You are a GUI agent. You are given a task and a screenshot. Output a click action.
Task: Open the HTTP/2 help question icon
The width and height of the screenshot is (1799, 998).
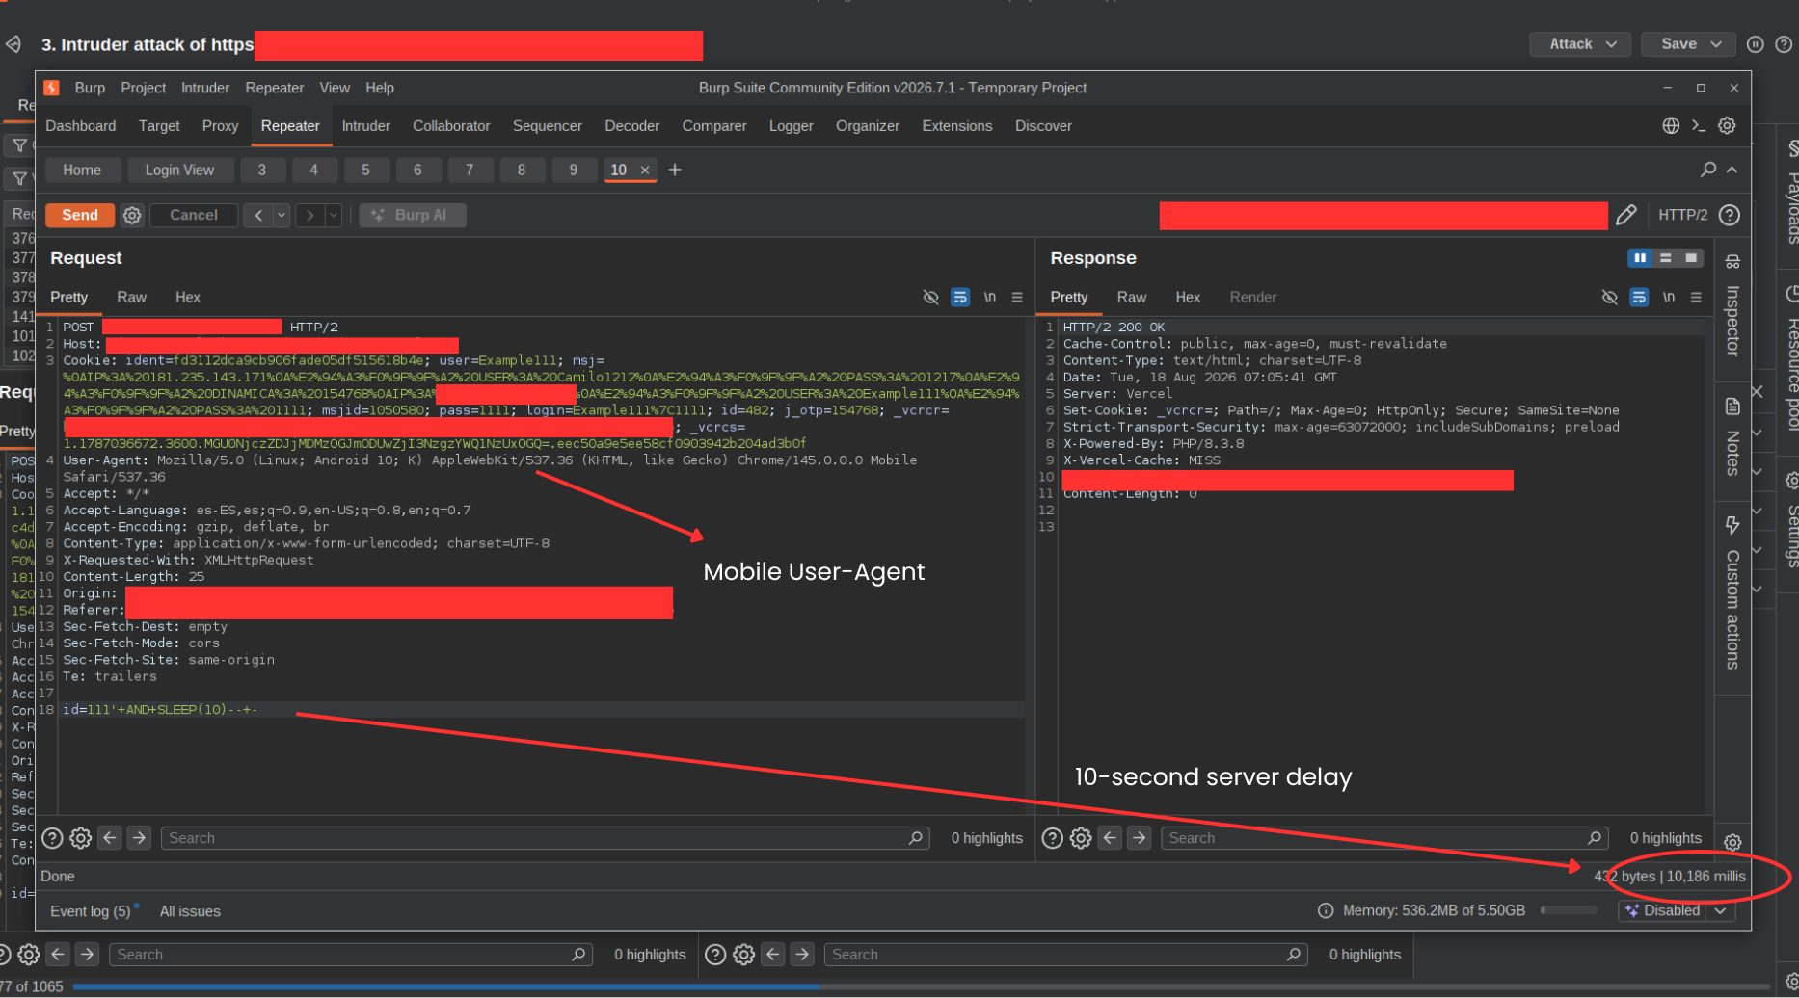tap(1730, 215)
